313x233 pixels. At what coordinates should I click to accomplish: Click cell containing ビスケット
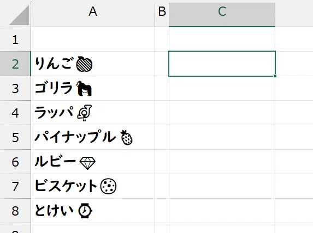[93, 186]
